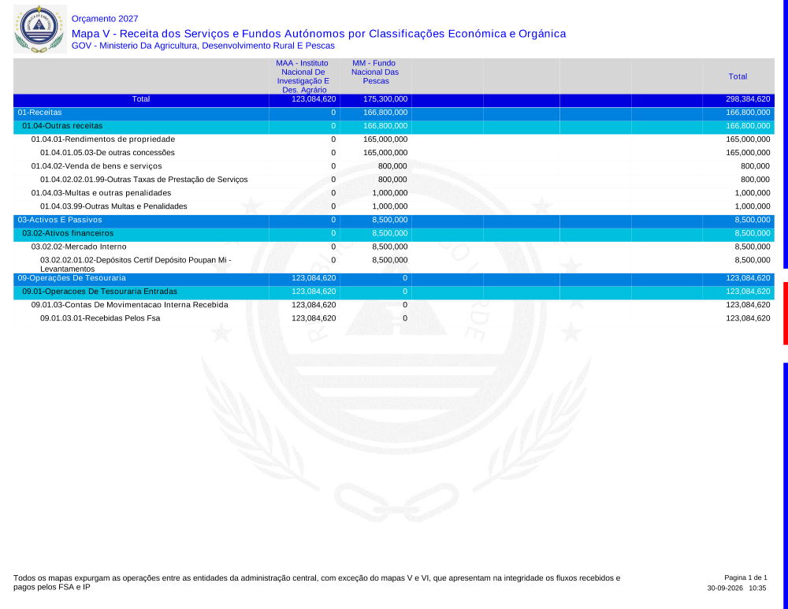This screenshot has height=609, width=788.
Task: Select the Total column value for Venda de bens e serviços
Action: pyautogui.click(x=756, y=166)
